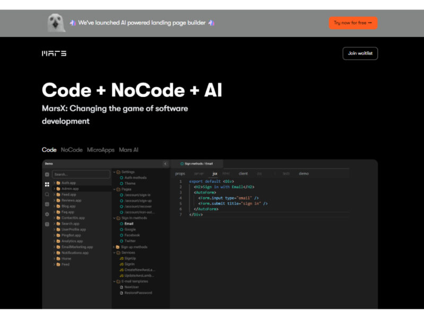Select the client tab in code editor
Screen dimensions: 424x318
[x=243, y=174]
